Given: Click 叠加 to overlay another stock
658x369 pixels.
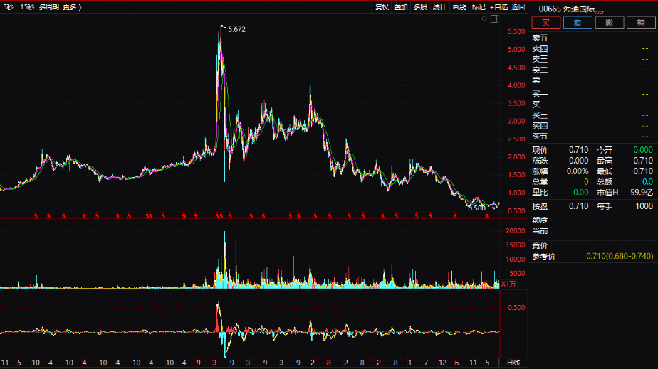Looking at the screenshot, I should click(x=401, y=7).
